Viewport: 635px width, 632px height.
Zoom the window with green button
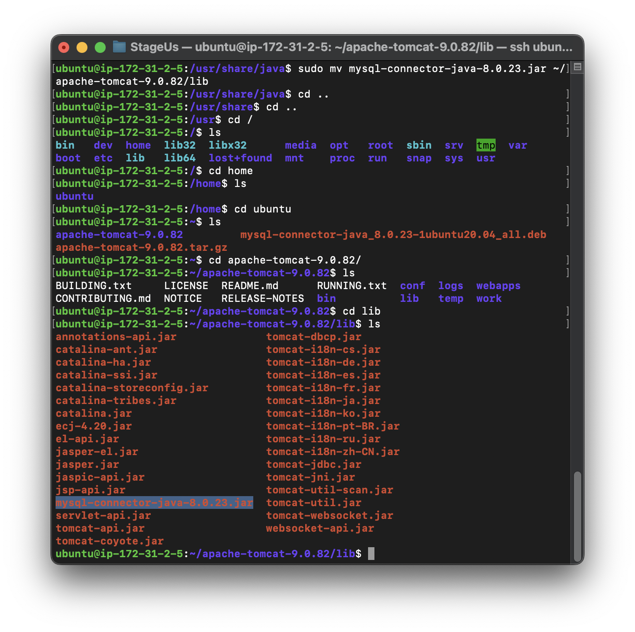pyautogui.click(x=100, y=47)
